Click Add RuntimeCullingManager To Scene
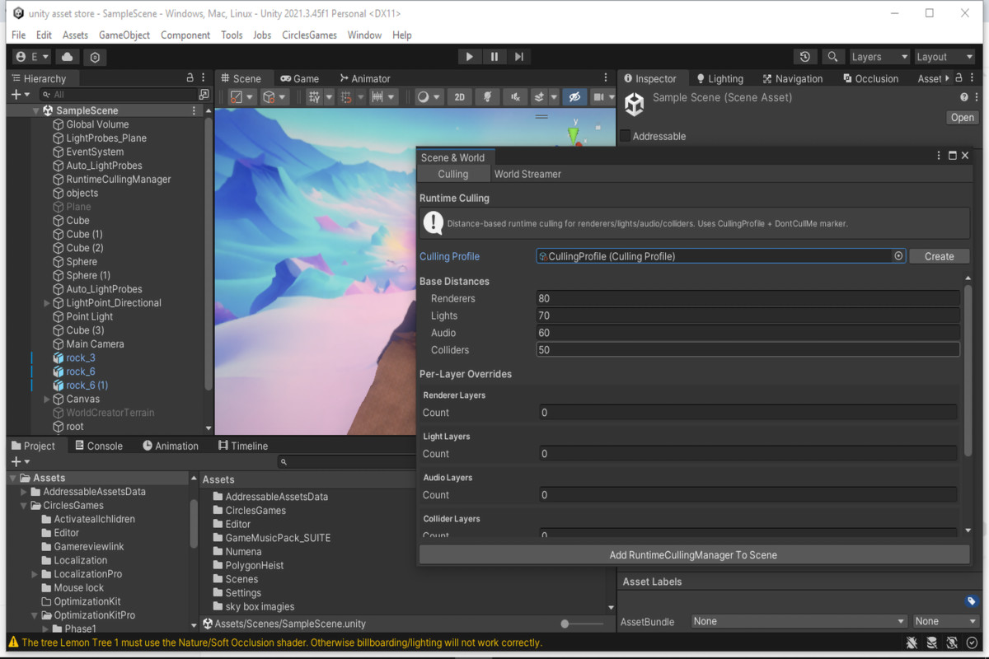Image resolution: width=989 pixels, height=659 pixels. (x=693, y=554)
